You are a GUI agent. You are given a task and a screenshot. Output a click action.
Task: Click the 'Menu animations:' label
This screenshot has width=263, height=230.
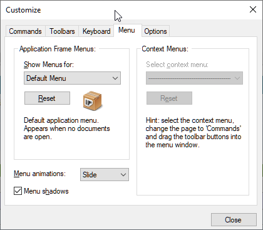(x=39, y=174)
